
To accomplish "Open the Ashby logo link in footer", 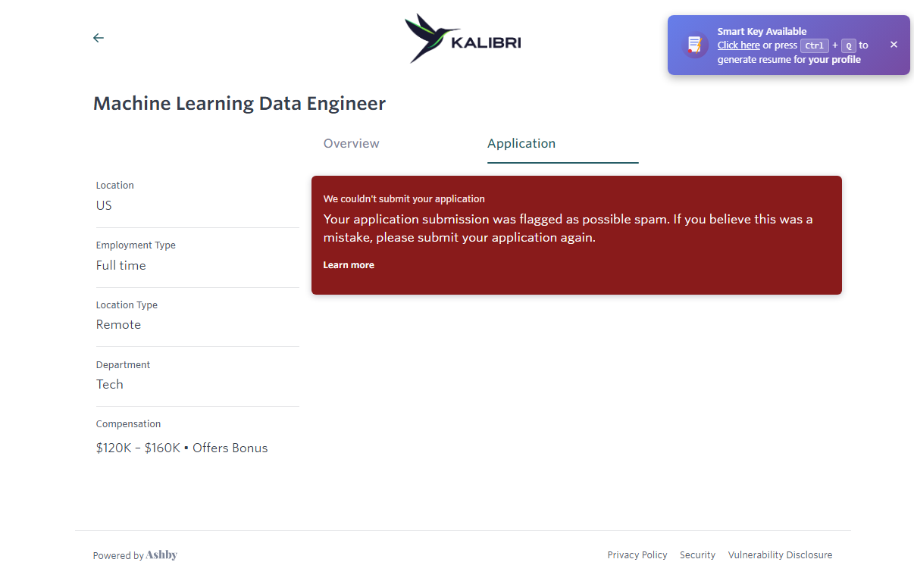I will point(161,555).
